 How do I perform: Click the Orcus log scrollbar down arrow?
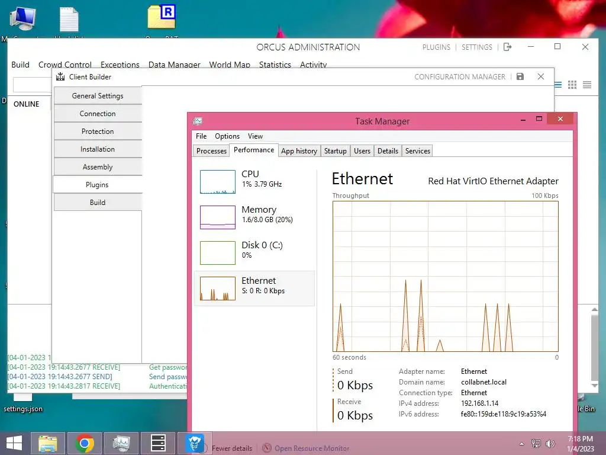coord(594,385)
